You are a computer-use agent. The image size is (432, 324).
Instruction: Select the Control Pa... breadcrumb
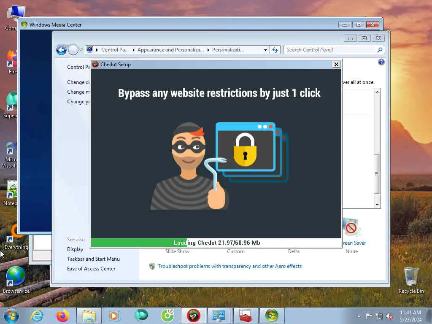pyautogui.click(x=115, y=50)
